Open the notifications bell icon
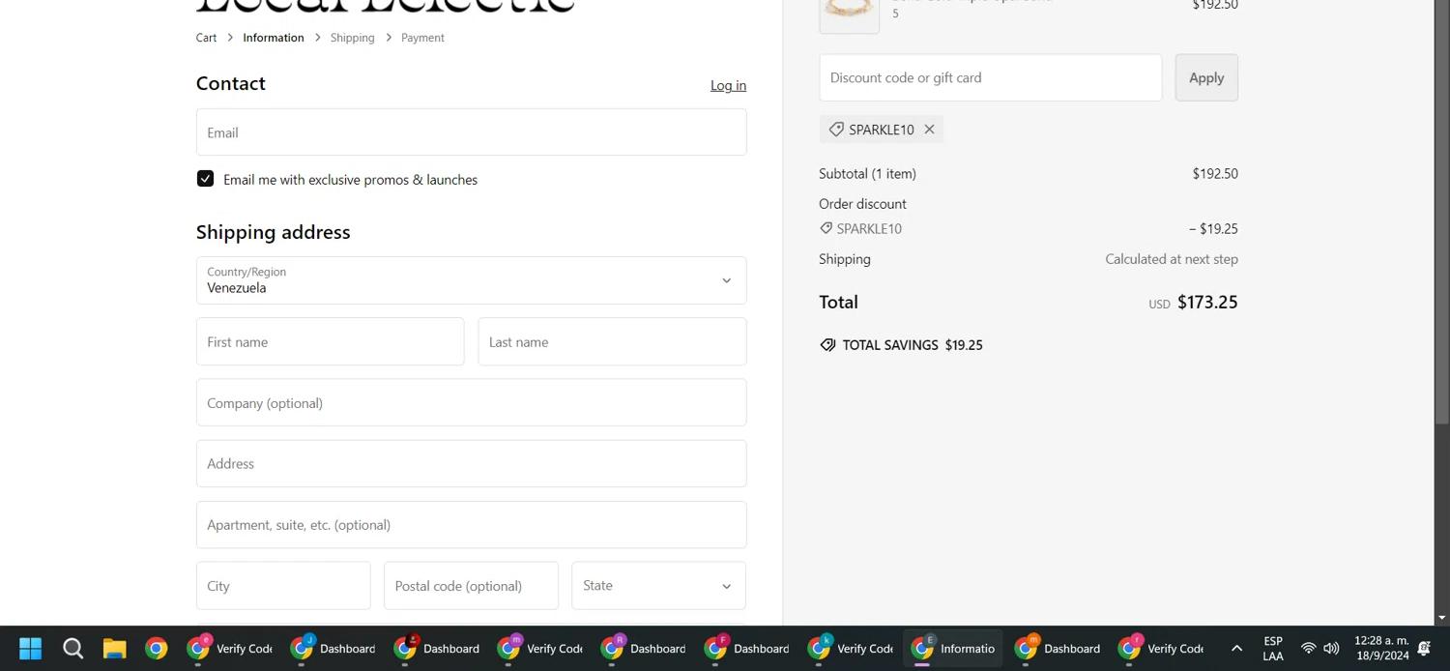The height and width of the screenshot is (671, 1450). pos(1424,648)
